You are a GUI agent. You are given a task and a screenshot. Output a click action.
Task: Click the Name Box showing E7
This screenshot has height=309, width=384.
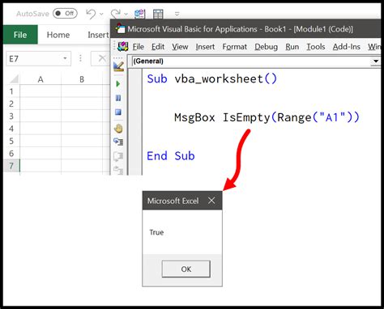[x=38, y=58]
